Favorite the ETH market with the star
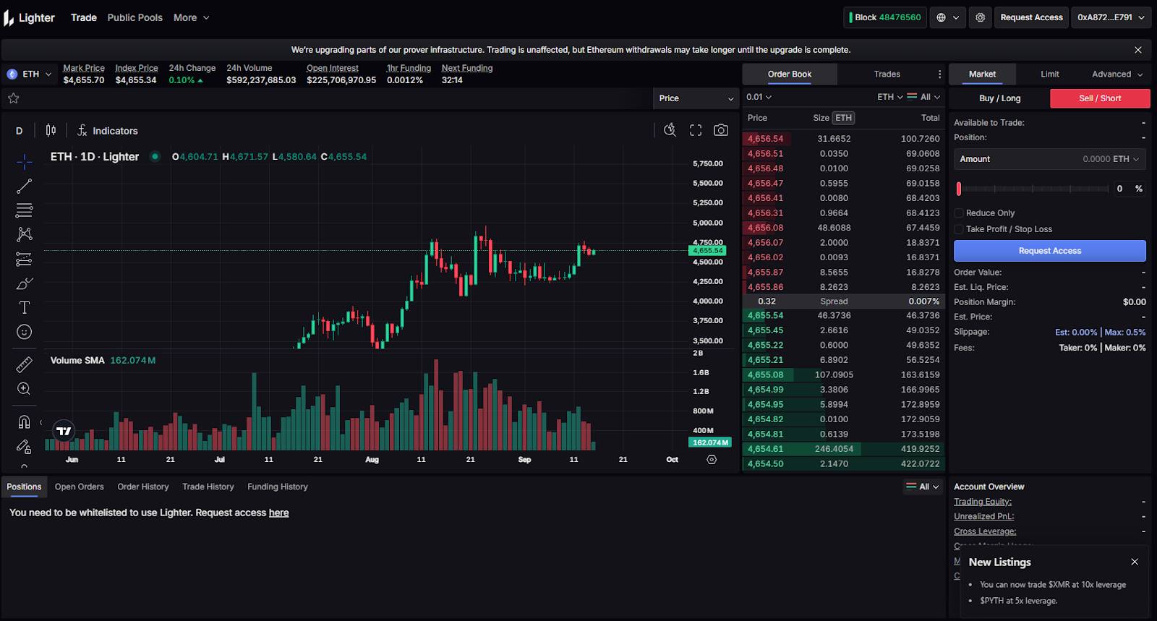 pyautogui.click(x=13, y=98)
